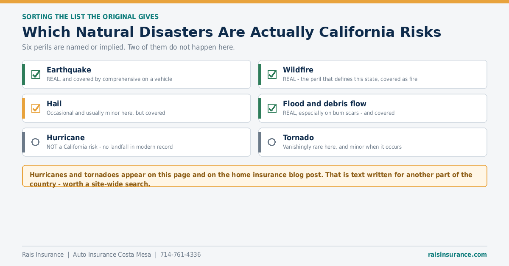The image size is (509, 266).
Task: Click the orange bar on Hail card
Action: coord(24,108)
